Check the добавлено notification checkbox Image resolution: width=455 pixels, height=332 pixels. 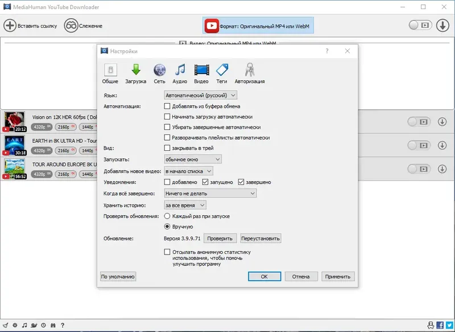(x=167, y=182)
